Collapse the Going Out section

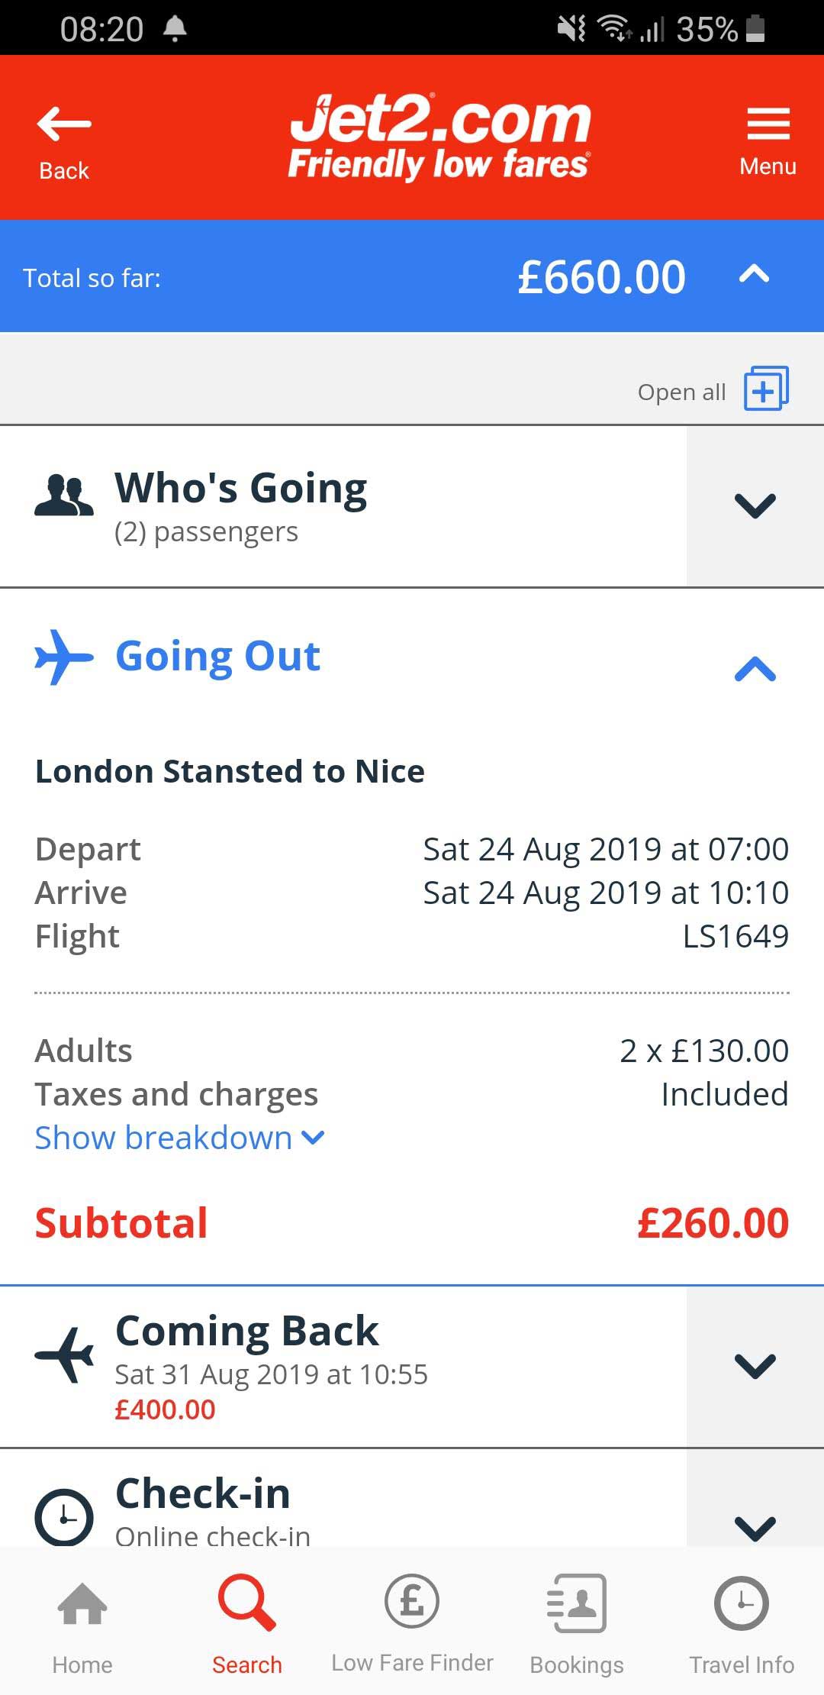[x=755, y=670]
